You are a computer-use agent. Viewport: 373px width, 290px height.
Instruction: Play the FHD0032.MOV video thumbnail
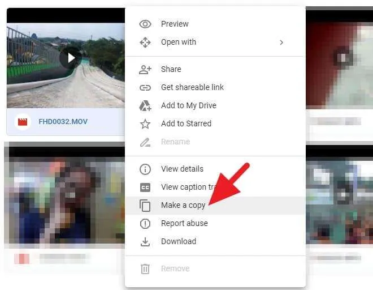(70, 58)
